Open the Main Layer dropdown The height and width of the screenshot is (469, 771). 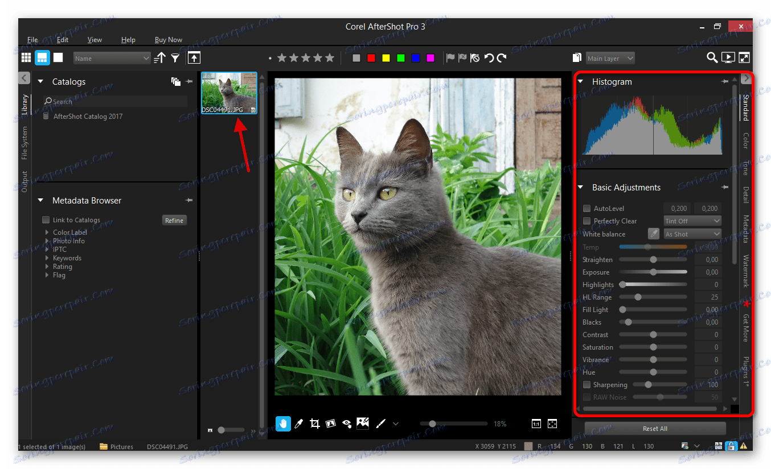pyautogui.click(x=610, y=58)
